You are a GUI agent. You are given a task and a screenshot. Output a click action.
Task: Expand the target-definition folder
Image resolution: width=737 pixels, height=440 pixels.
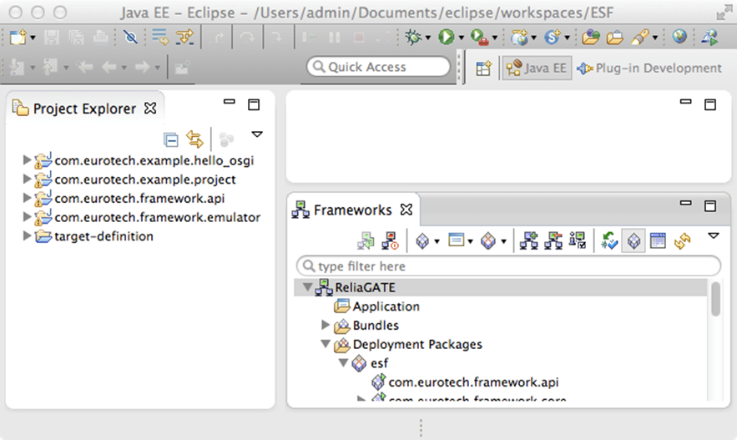[27, 235]
